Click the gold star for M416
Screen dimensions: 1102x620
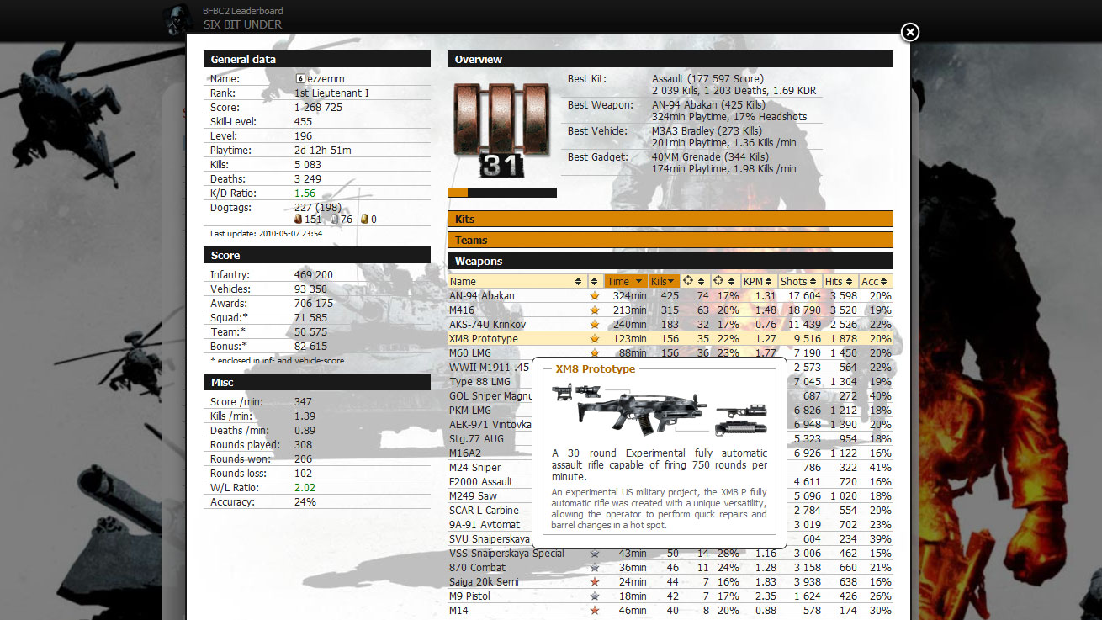pyautogui.click(x=594, y=310)
